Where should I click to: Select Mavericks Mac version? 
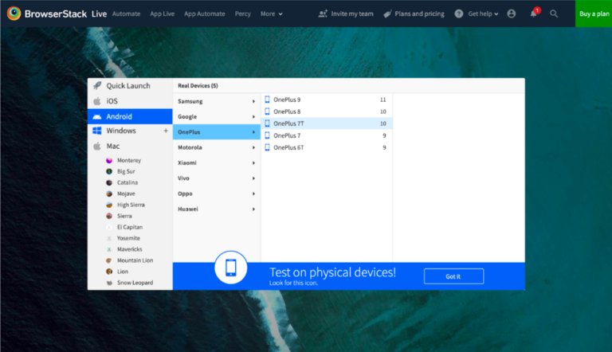click(130, 249)
